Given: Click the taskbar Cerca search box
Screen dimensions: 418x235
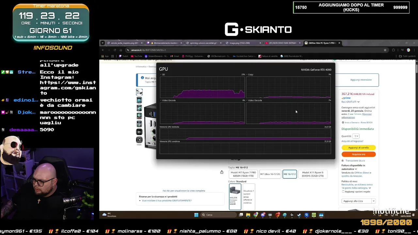Looking at the screenshot, I should coord(218,215).
